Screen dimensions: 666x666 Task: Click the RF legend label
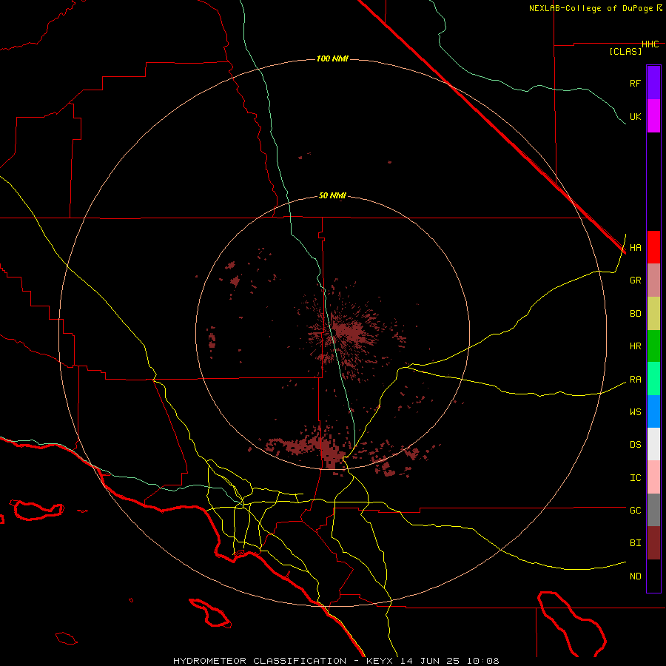pos(635,83)
